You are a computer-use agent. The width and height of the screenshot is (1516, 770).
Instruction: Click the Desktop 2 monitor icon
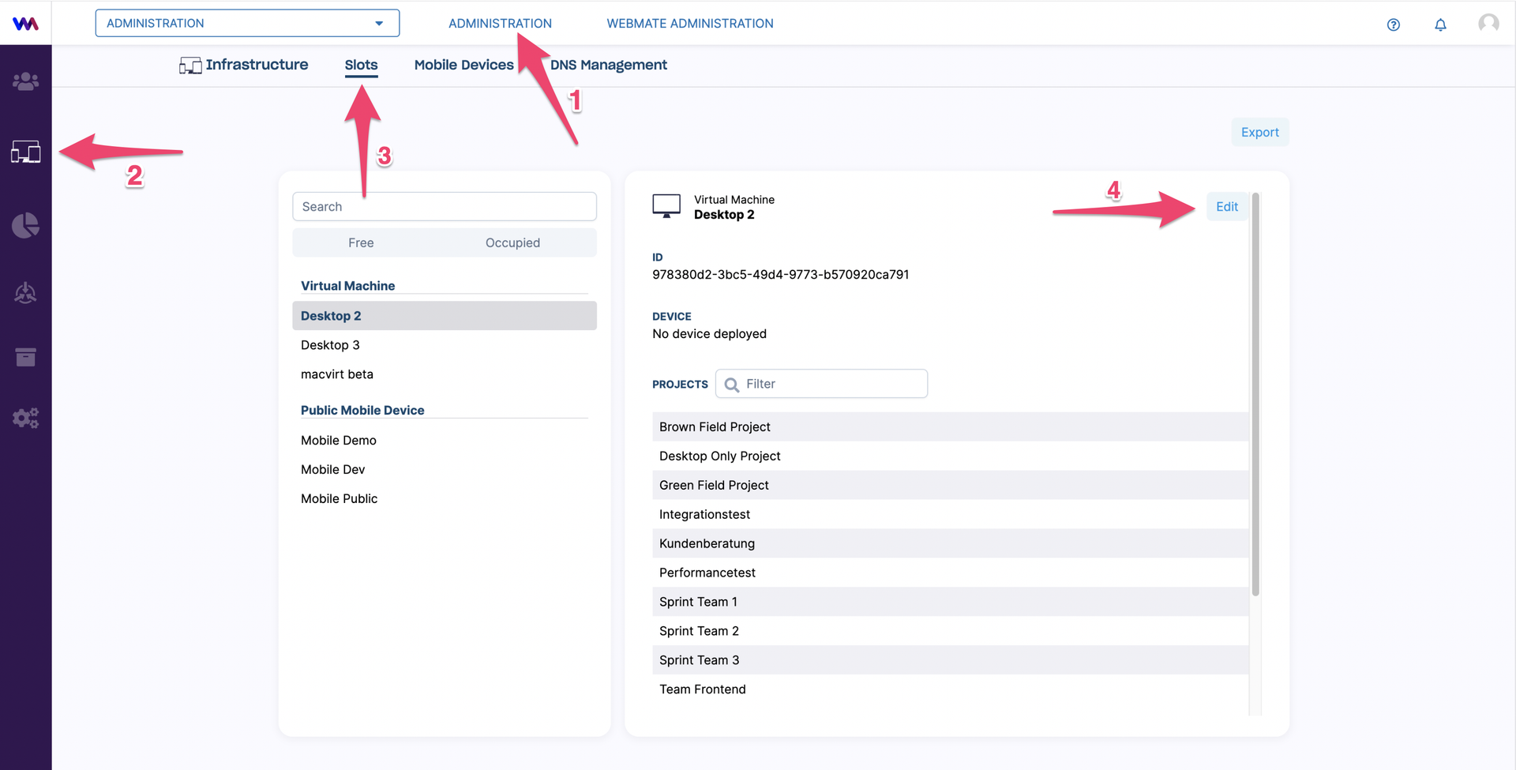pos(666,206)
